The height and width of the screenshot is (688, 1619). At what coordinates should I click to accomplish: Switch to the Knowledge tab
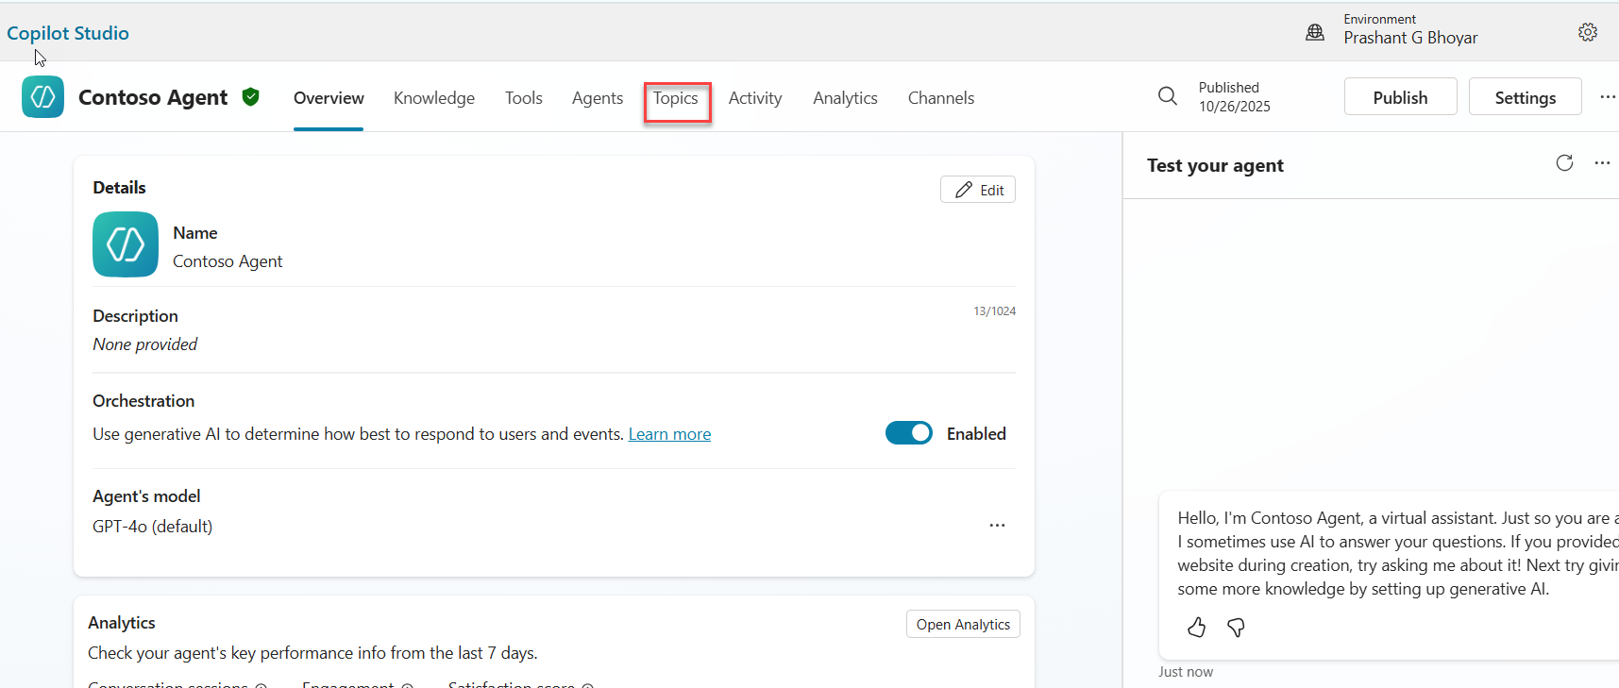pos(434,98)
